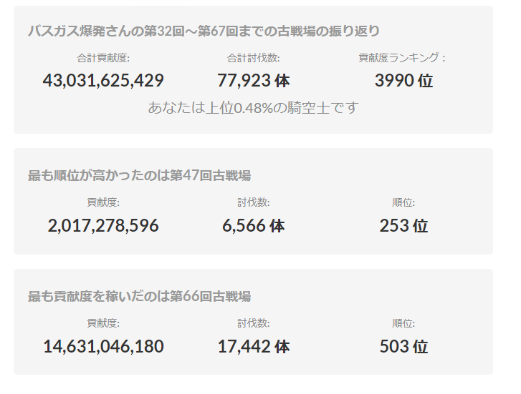
Task: Select rank value 503 位
Action: pos(403,347)
